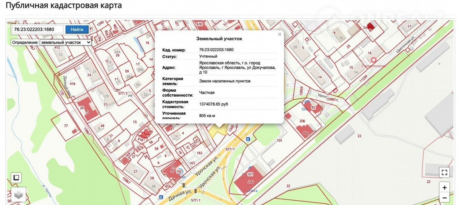459x205 pixels.
Task: Click the Публичная кадастровая карта heading
Action: coord(64,5)
